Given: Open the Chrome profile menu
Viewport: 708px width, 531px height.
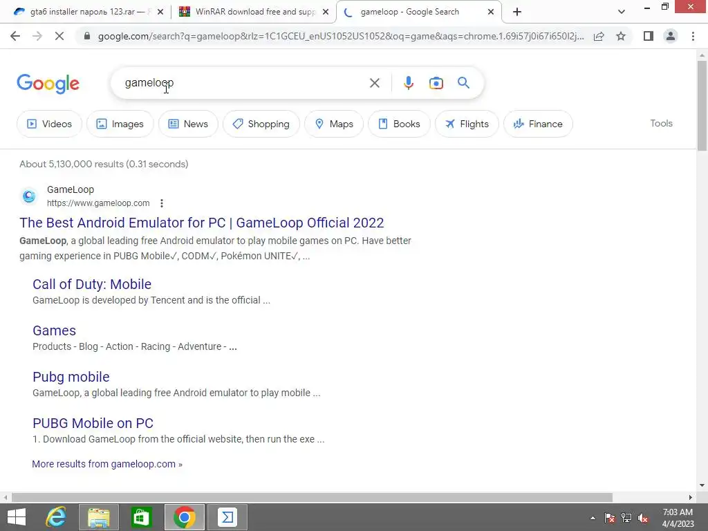Looking at the screenshot, I should click(x=671, y=36).
